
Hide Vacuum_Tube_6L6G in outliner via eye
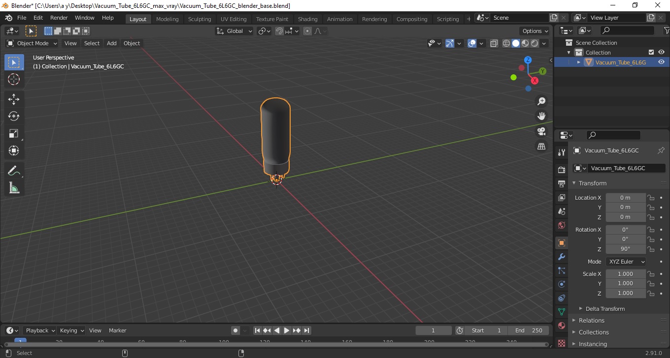pos(661,62)
